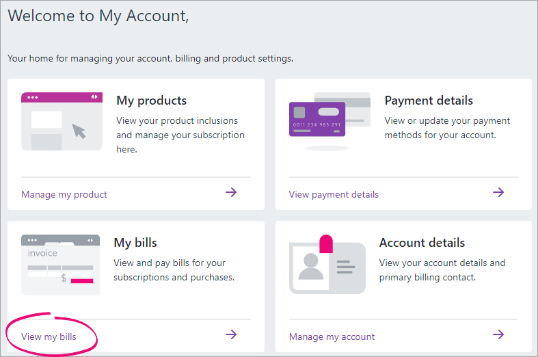Viewport: 538px width, 357px height.
Task: Click the My products browser window illustration
Action: click(x=62, y=121)
